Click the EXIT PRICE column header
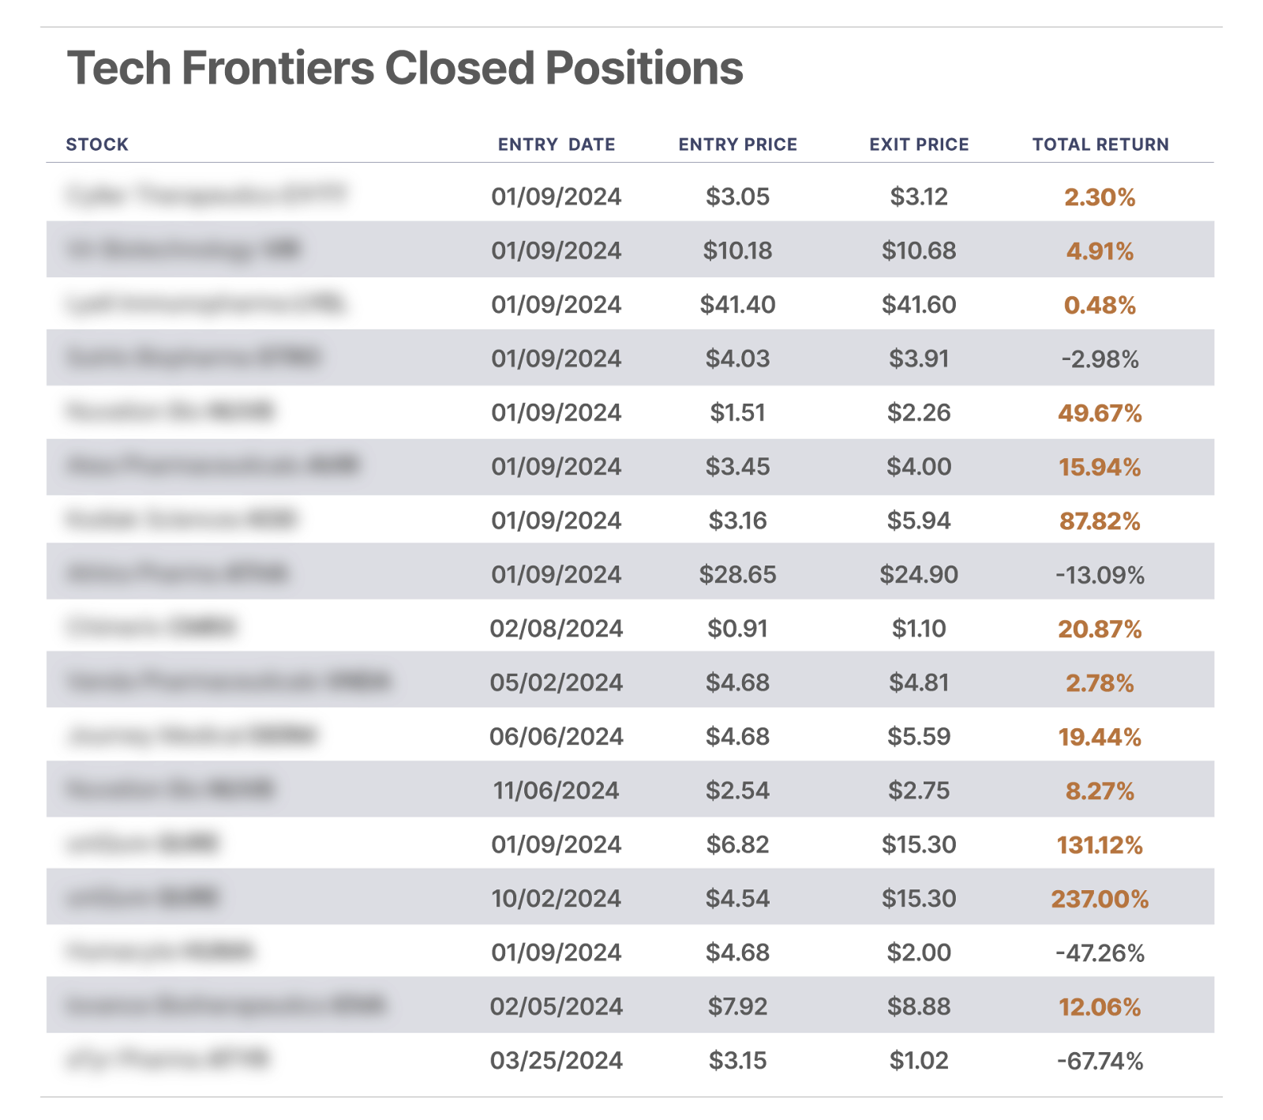1263x1120 pixels. coord(919,145)
